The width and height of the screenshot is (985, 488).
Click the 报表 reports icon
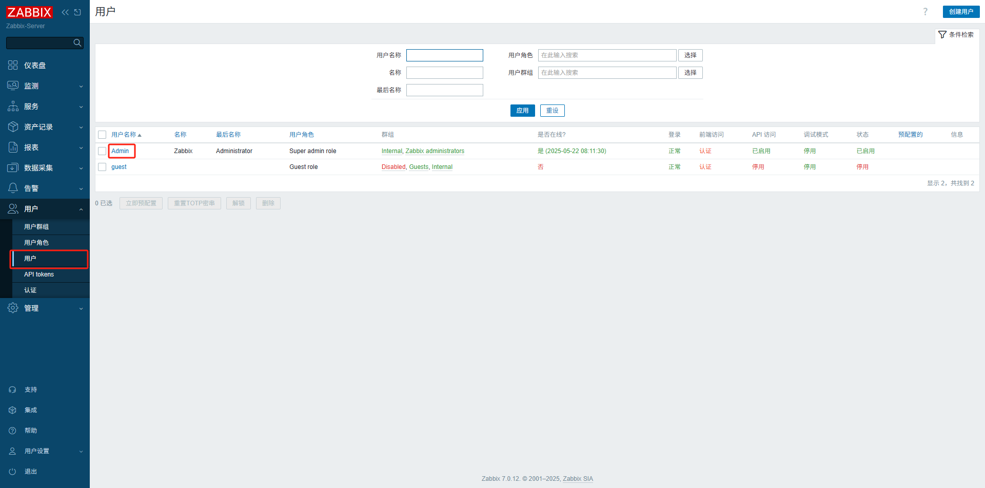coord(13,147)
